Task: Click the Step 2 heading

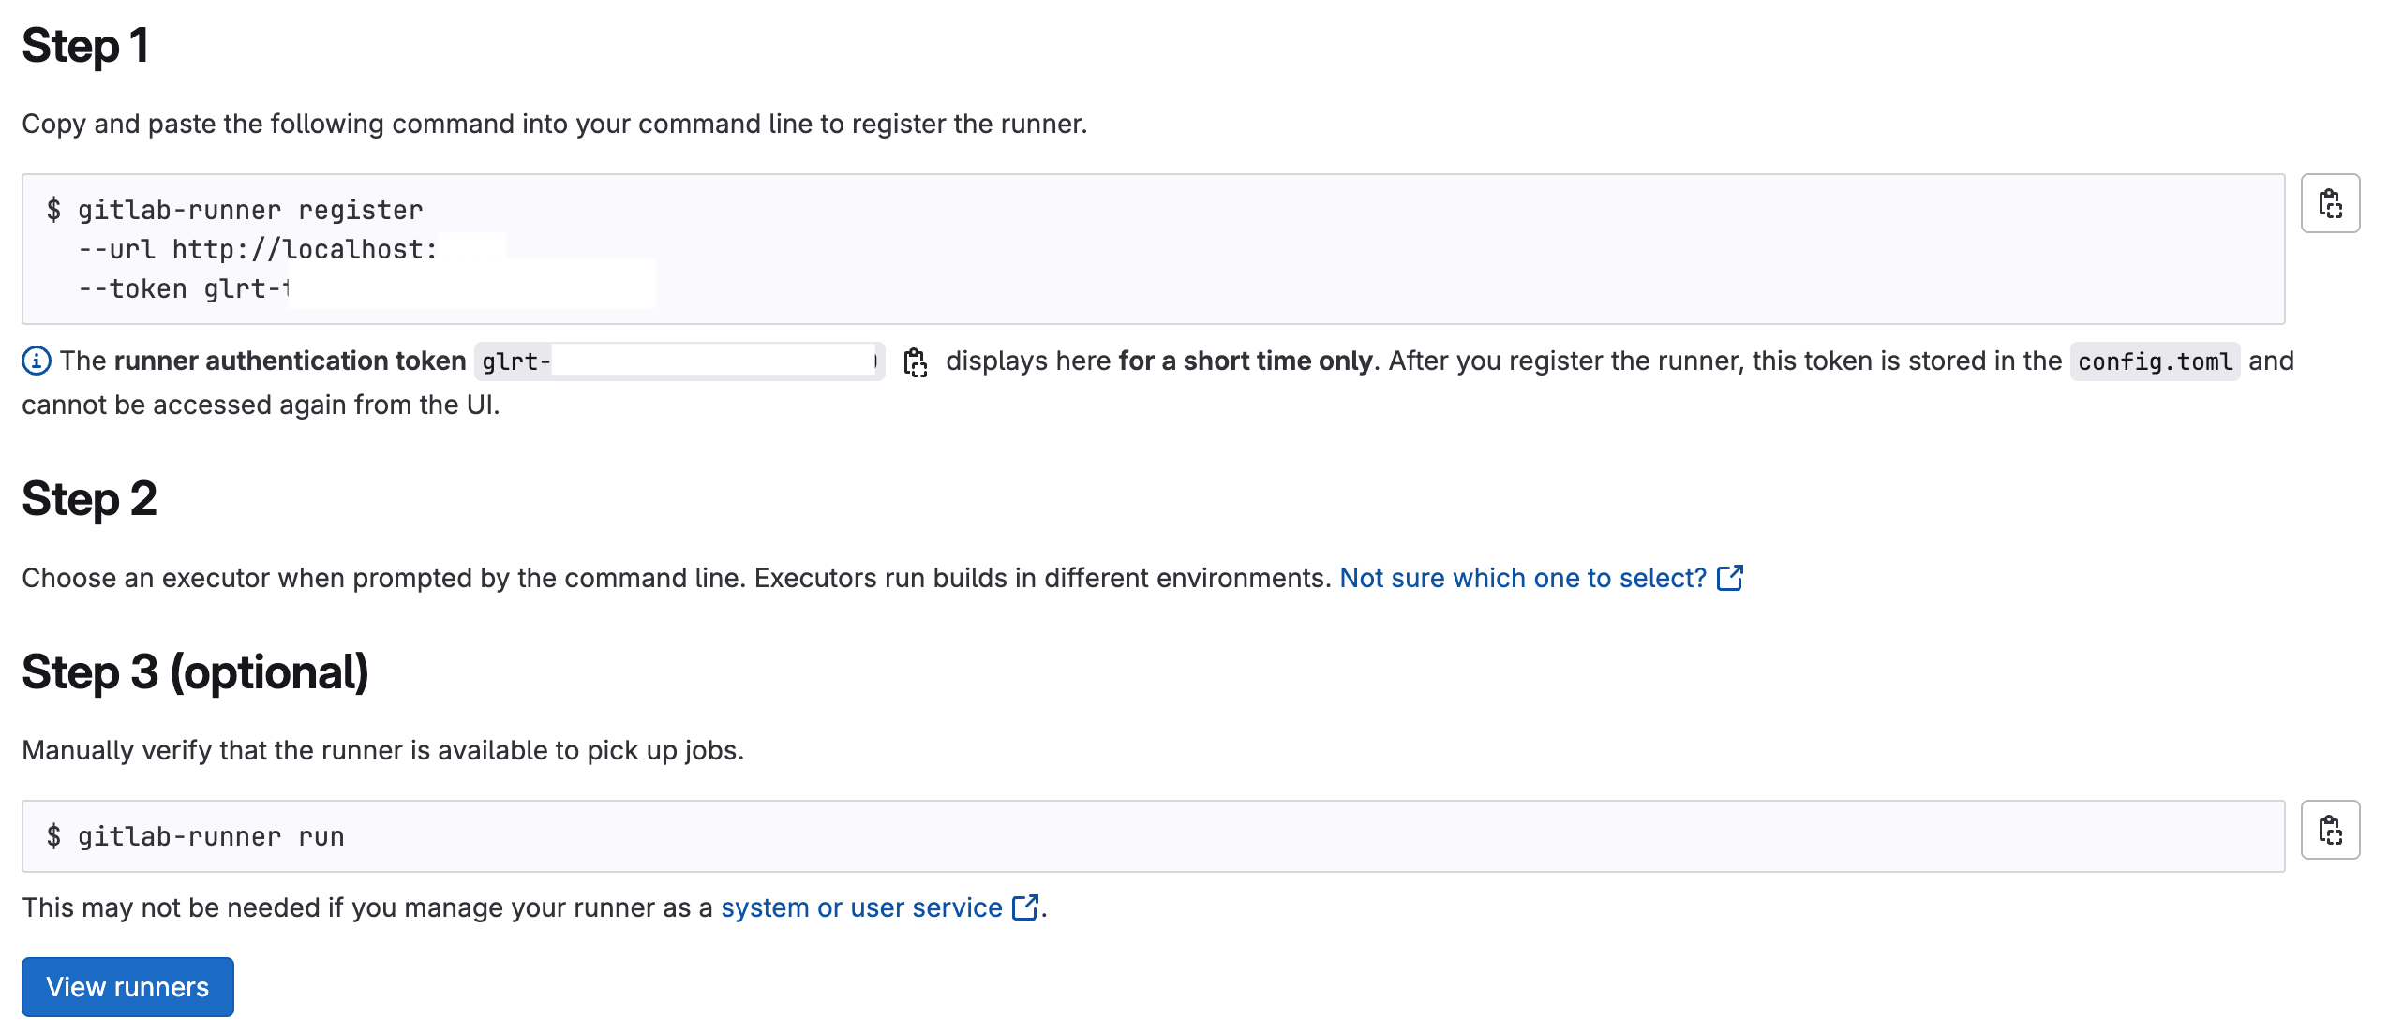Action: pyautogui.click(x=89, y=498)
